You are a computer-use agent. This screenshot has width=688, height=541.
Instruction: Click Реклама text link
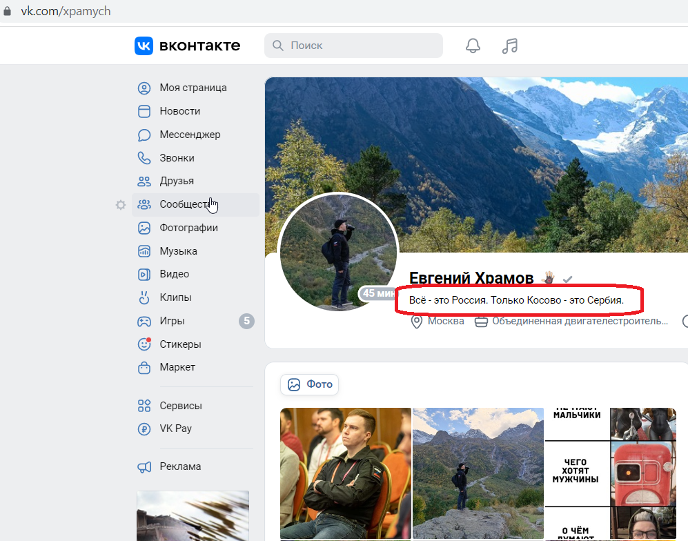click(180, 466)
